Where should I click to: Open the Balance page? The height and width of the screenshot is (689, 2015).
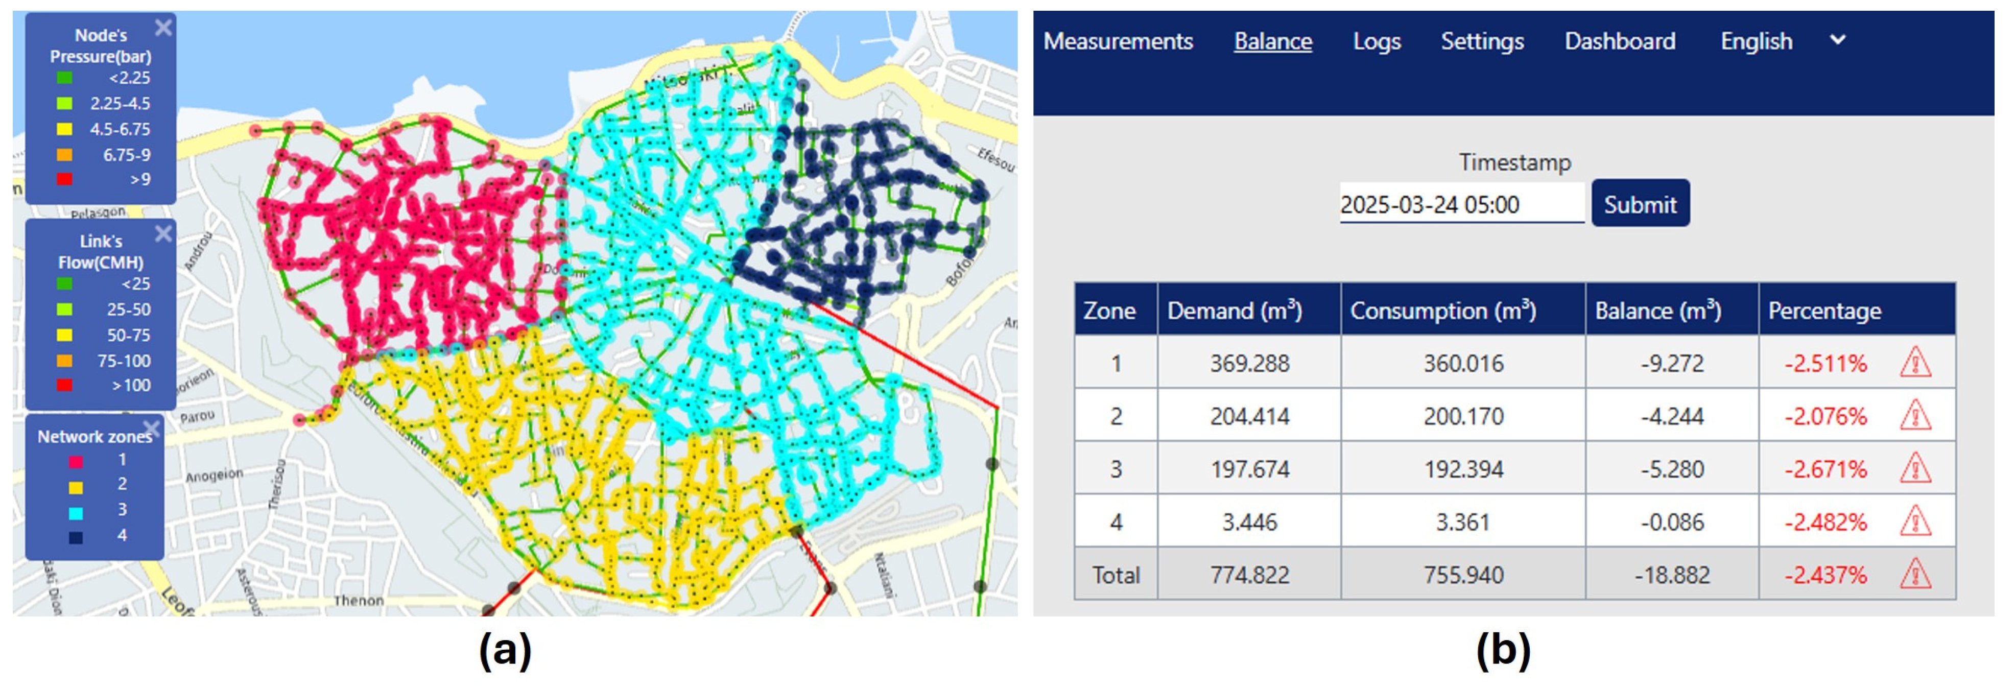tap(1273, 41)
